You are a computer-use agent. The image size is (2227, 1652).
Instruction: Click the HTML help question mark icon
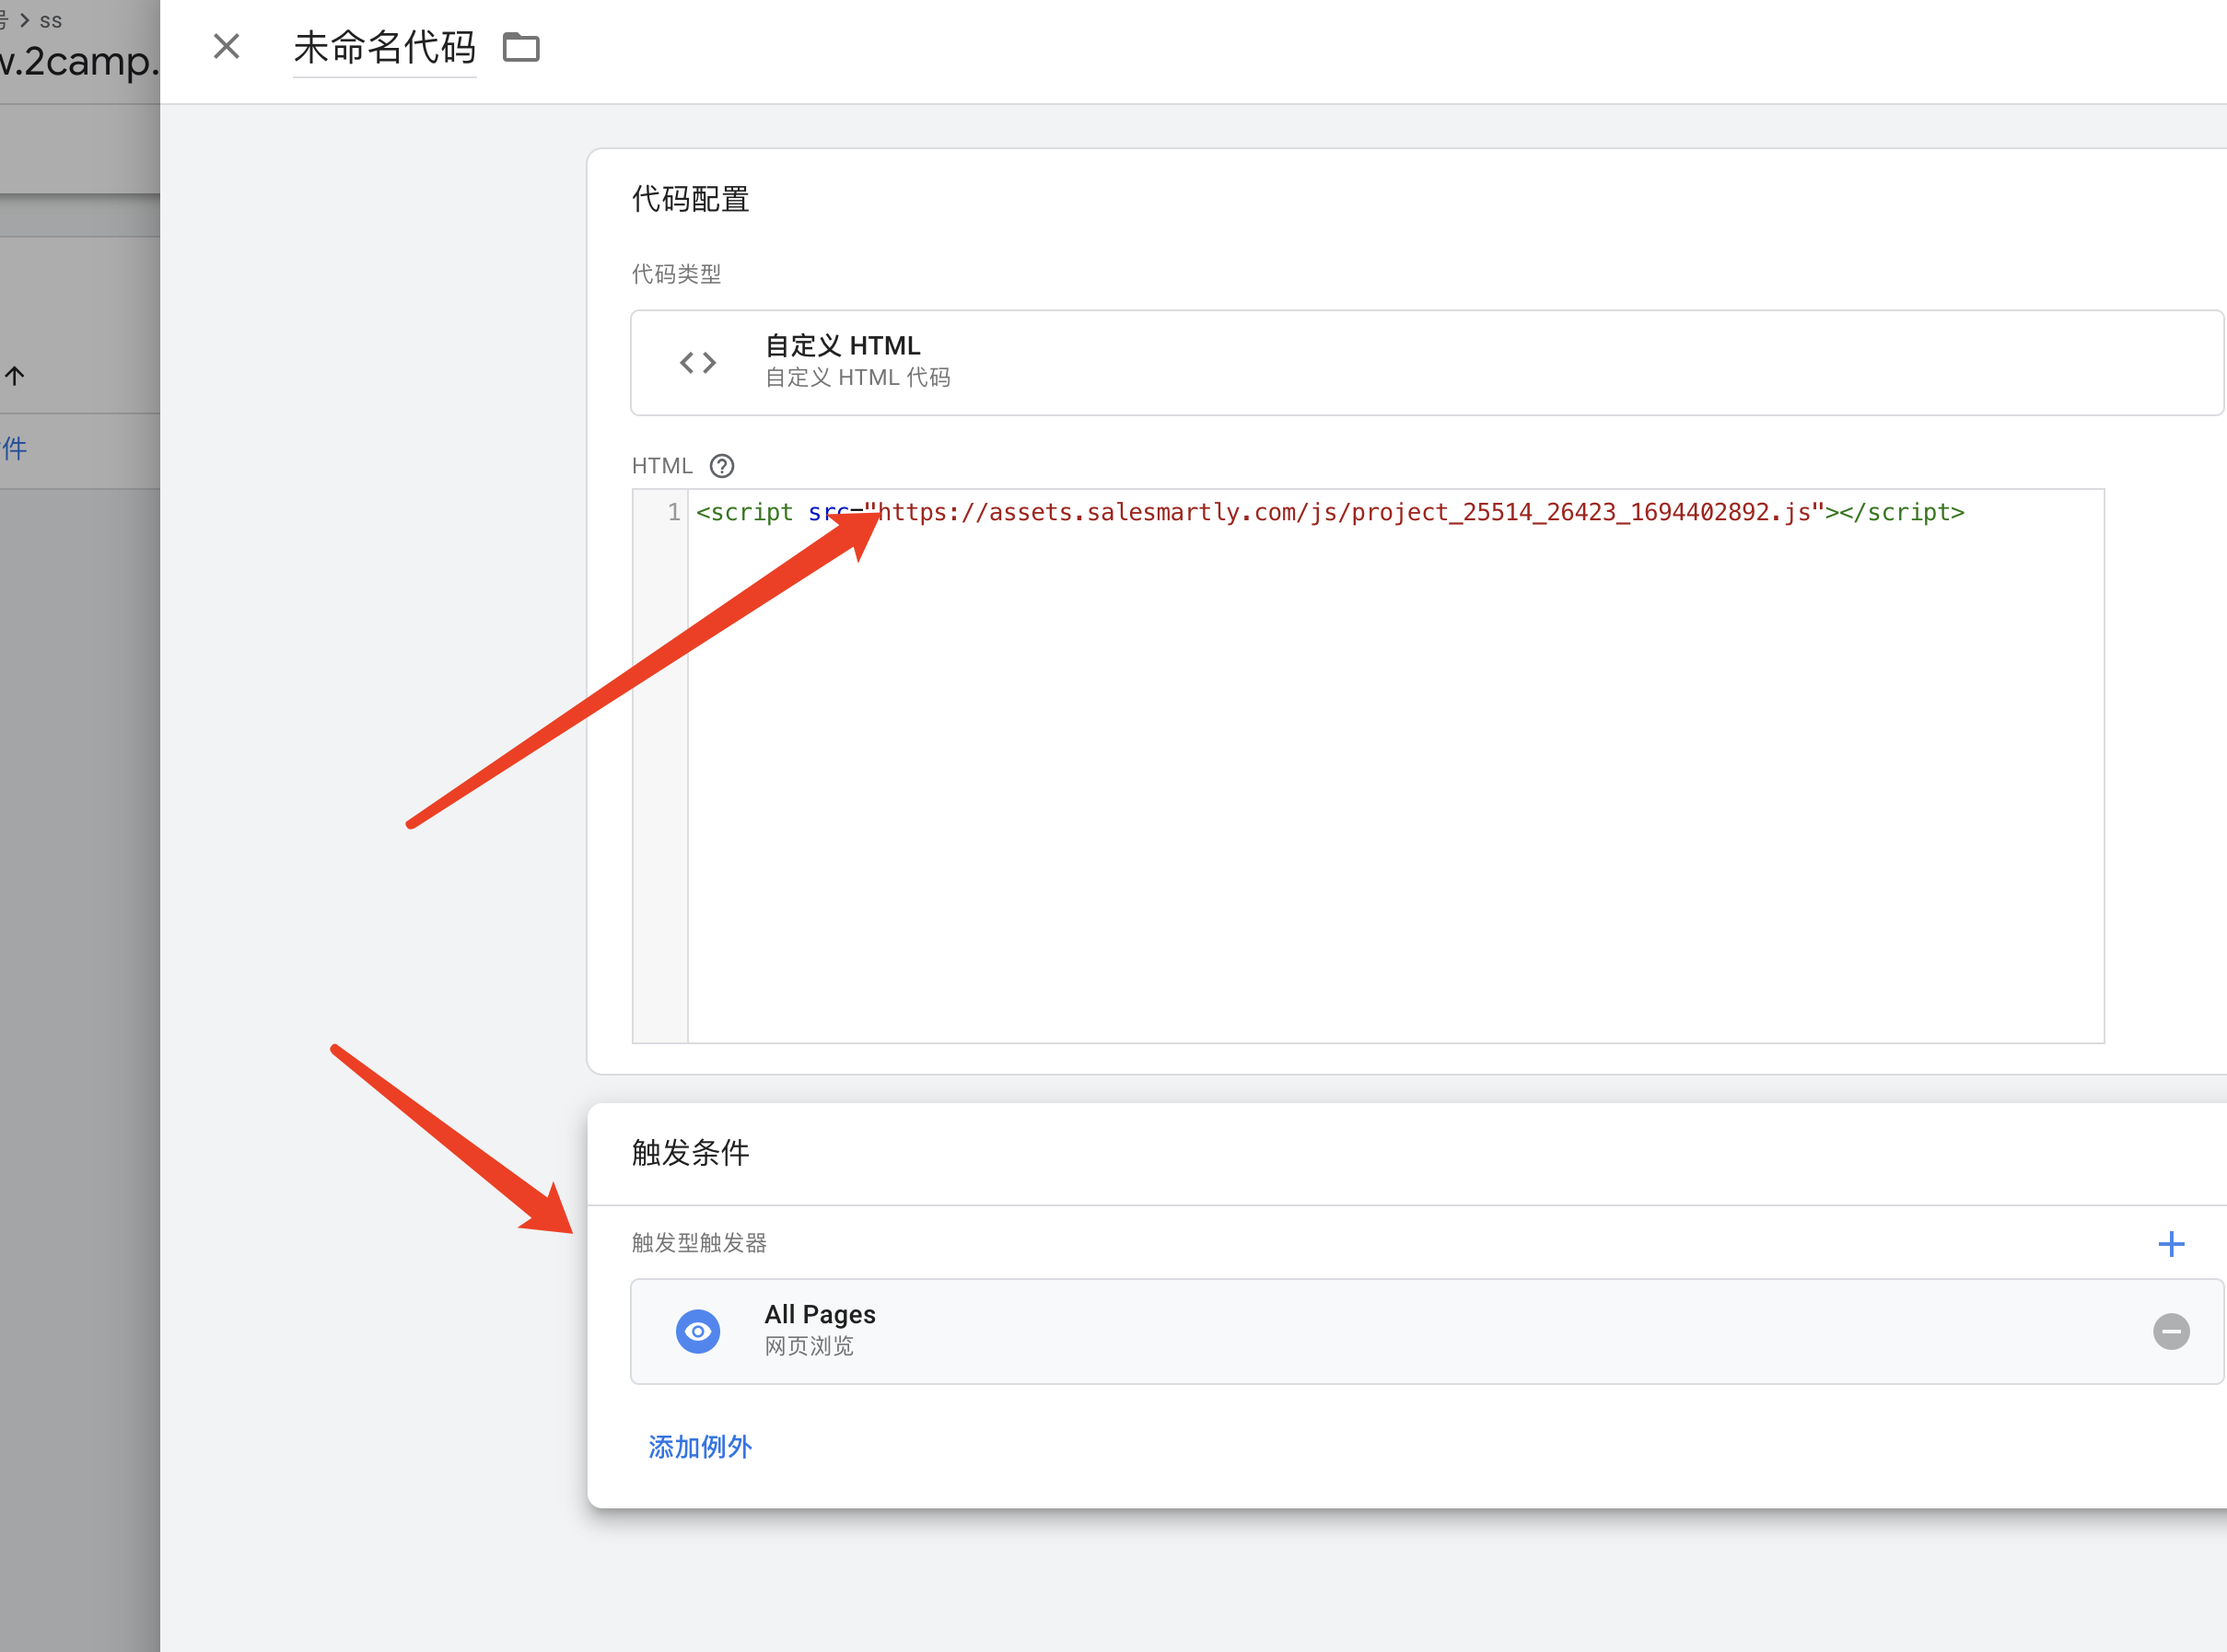721,466
